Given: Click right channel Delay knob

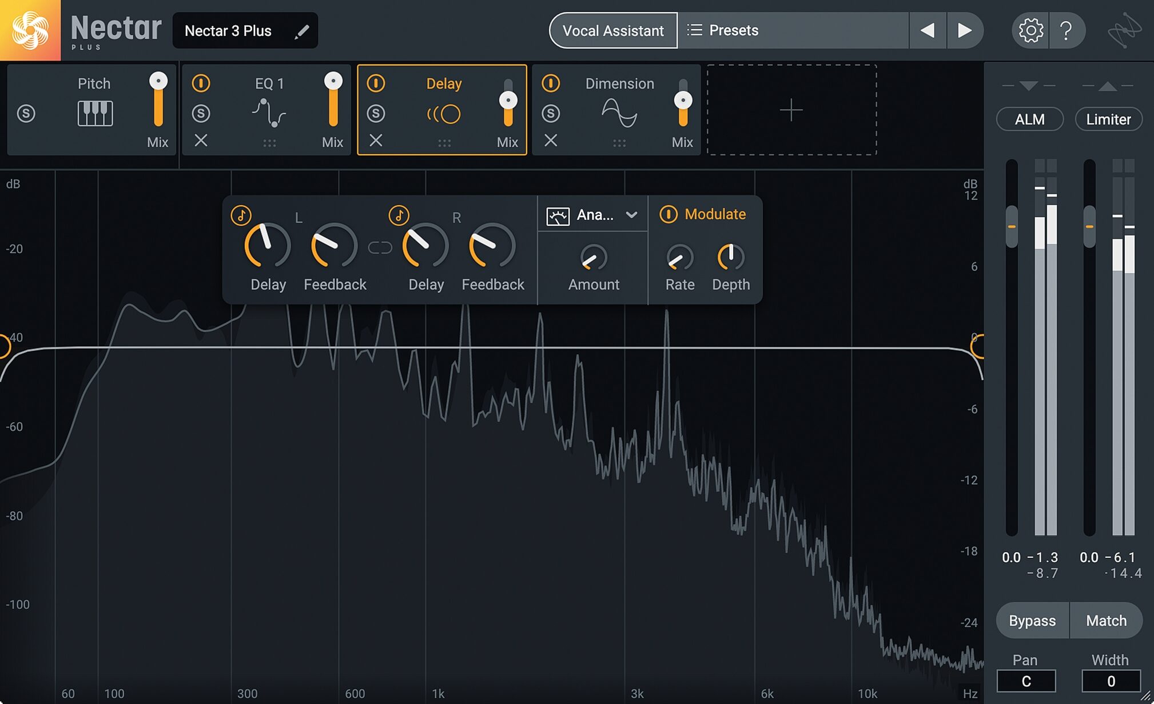Looking at the screenshot, I should coord(425,246).
